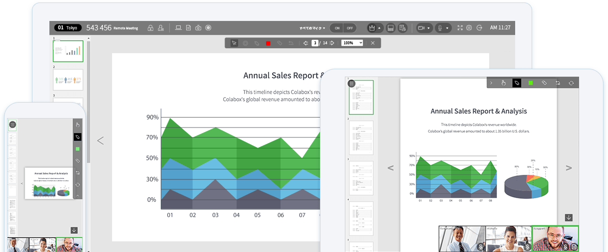The height and width of the screenshot is (252, 608).
Task: Undo annotation on tablet toolbar
Action: [x=558, y=83]
